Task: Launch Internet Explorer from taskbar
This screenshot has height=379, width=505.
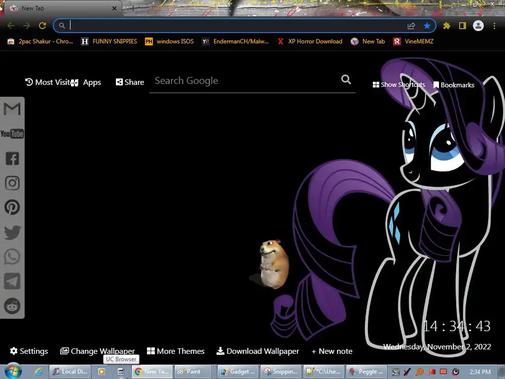Action: pos(38,372)
